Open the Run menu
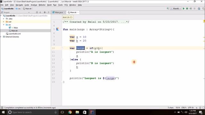 tap(55, 5)
